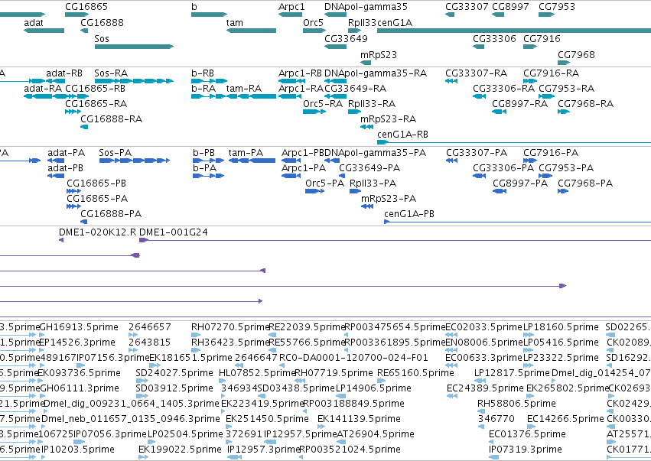Click the mRpS23-PA protein label
The width and height of the screenshot is (651, 461).
pyautogui.click(x=389, y=200)
